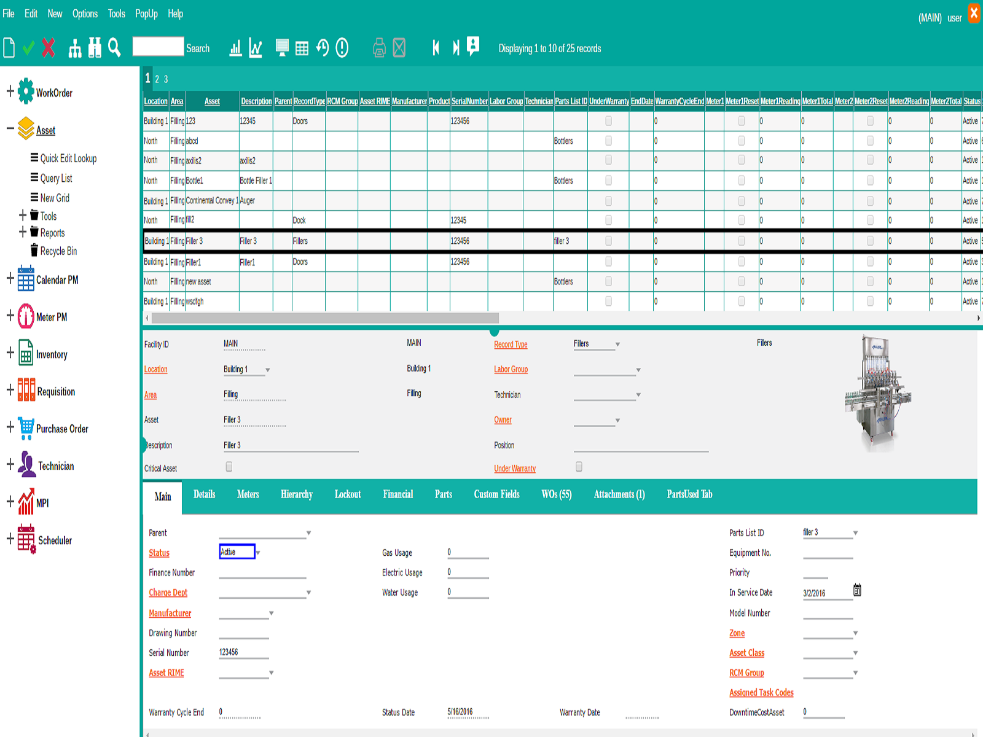Image resolution: width=983 pixels, height=737 pixels.
Task: Expand the Tools folder under Asset
Action: click(23, 215)
